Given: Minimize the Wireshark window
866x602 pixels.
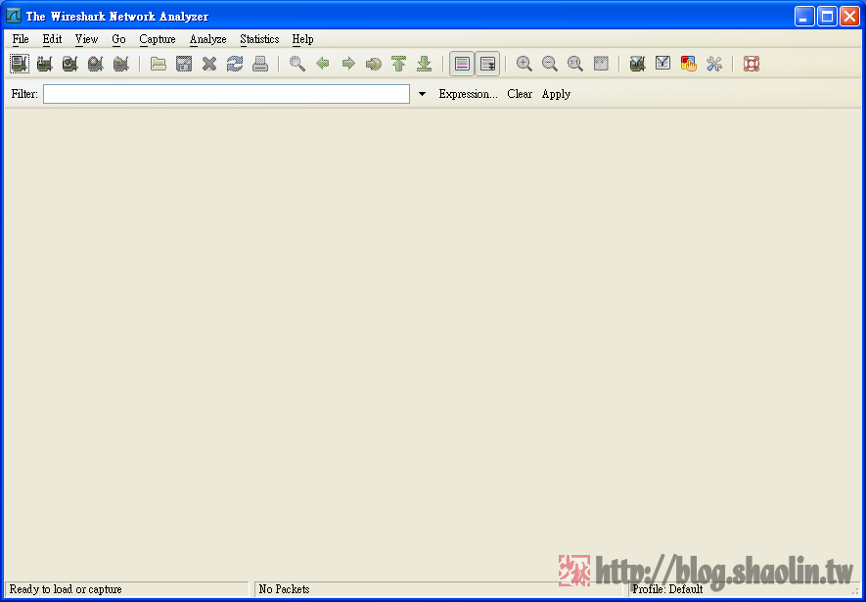Looking at the screenshot, I should [804, 17].
